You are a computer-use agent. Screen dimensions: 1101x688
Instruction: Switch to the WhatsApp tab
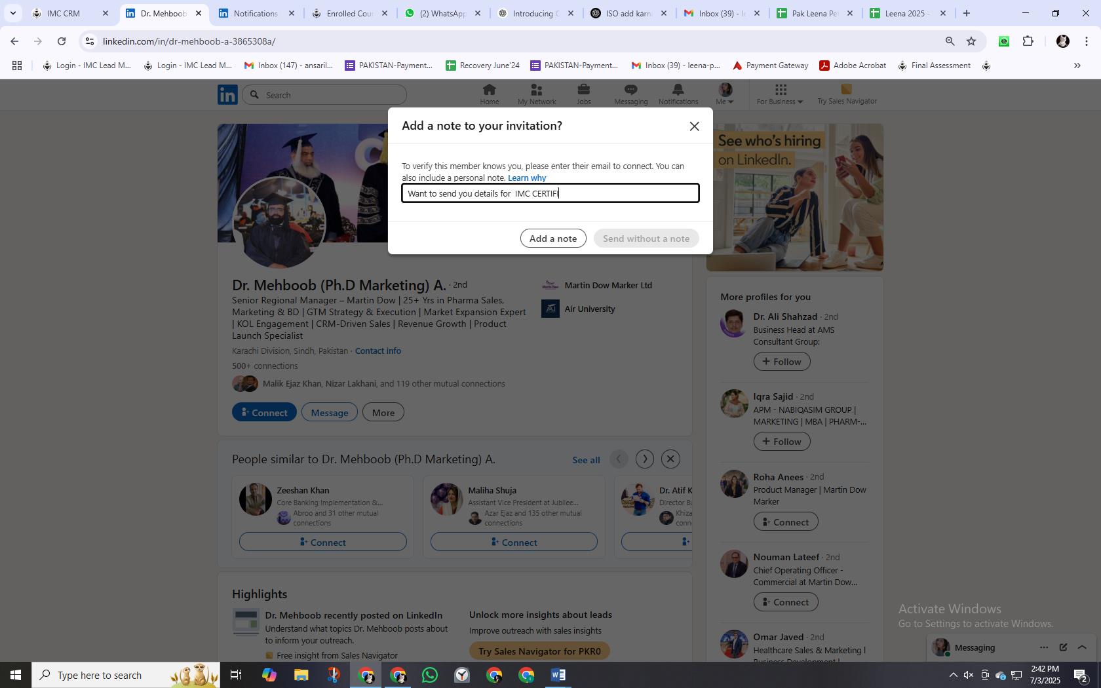(442, 13)
